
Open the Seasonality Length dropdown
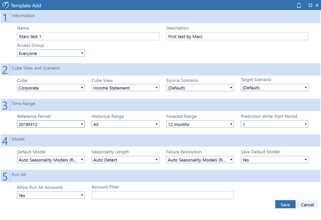coord(125,160)
